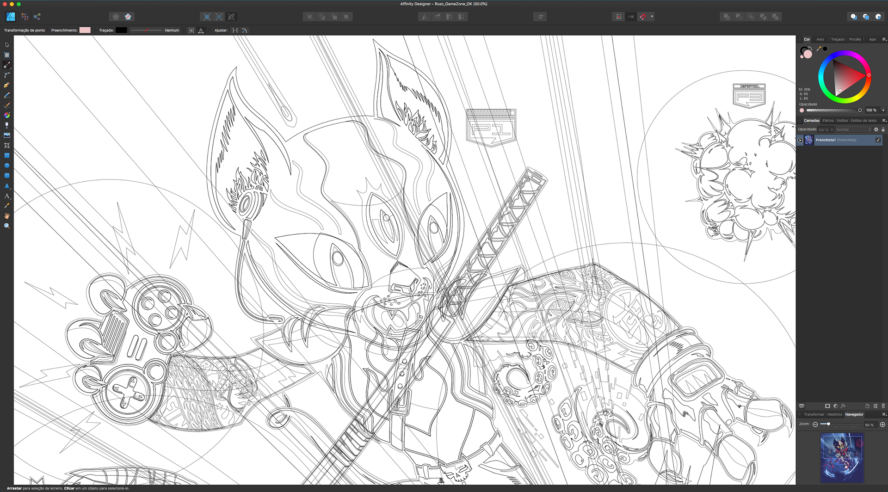This screenshot has height=492, width=888.
Task: Switch to Export Persona
Action: [x=37, y=17]
